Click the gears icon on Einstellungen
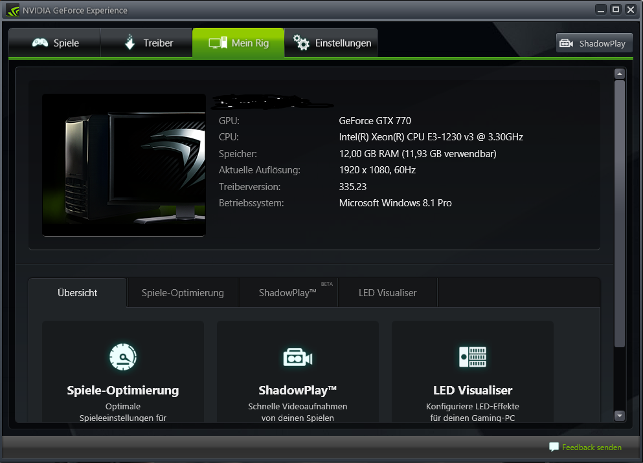The height and width of the screenshot is (463, 643). click(x=301, y=43)
